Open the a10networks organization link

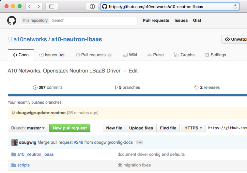tap(30, 39)
